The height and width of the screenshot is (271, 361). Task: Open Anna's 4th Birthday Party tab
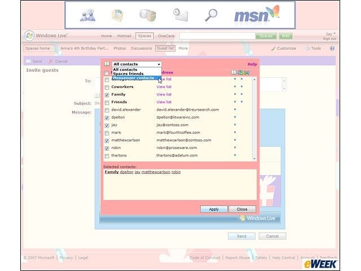click(85, 49)
